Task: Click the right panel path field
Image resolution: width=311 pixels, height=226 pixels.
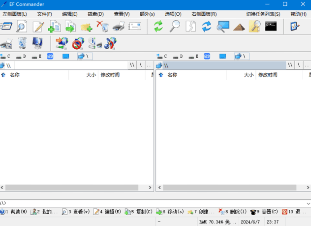Action: pyautogui.click(x=224, y=65)
